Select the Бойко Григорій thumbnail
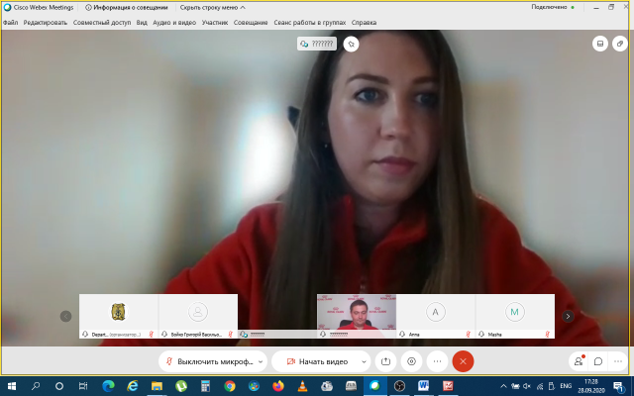 pyautogui.click(x=198, y=316)
